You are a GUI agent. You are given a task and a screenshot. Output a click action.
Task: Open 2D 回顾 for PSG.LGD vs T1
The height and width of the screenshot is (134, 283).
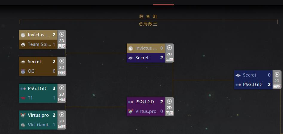(x=62, y=97)
